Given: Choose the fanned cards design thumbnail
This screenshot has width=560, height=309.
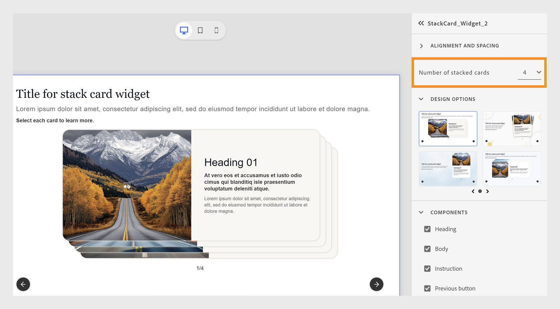Looking at the screenshot, I should pos(512,129).
